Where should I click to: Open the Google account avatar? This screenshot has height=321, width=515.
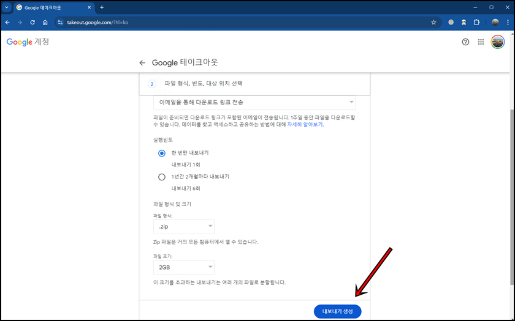point(498,42)
